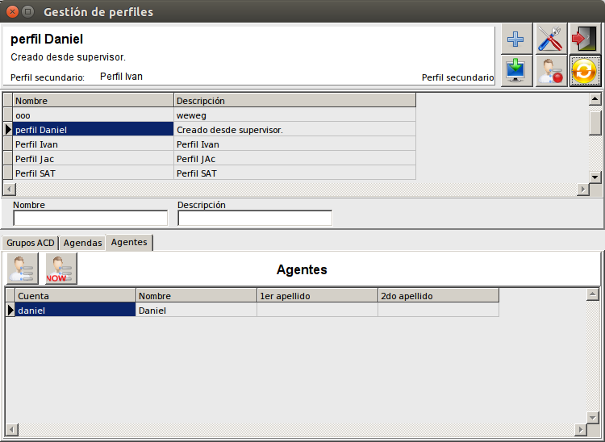The height and width of the screenshot is (442, 605).
Task: Select the Perfil Ivan row
Action: [x=93, y=144]
